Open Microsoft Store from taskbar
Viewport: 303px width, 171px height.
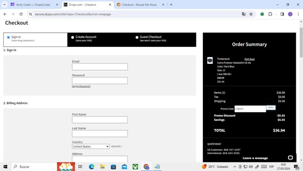tap(113, 167)
